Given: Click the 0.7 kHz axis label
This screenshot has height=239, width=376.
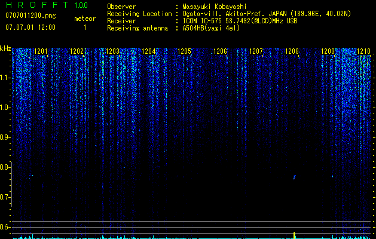Looking at the screenshot, I should pos(5,197).
